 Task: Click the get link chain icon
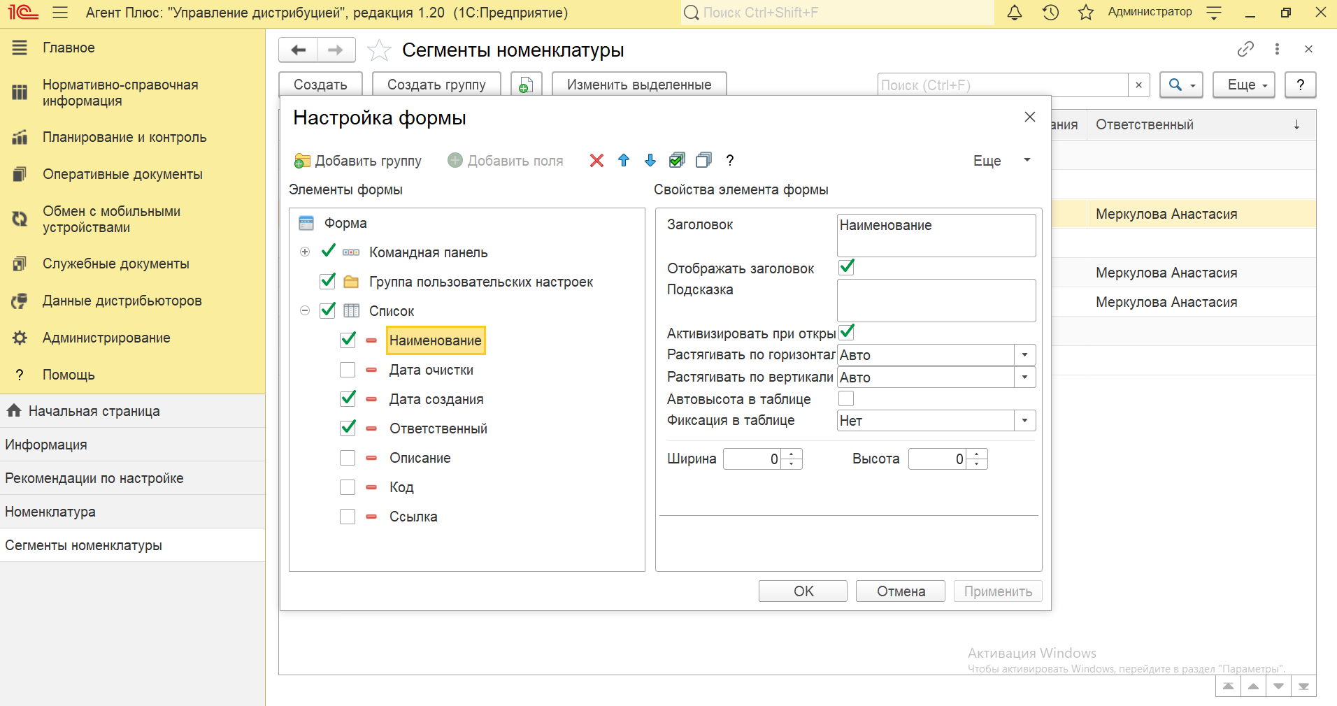[x=1245, y=49]
